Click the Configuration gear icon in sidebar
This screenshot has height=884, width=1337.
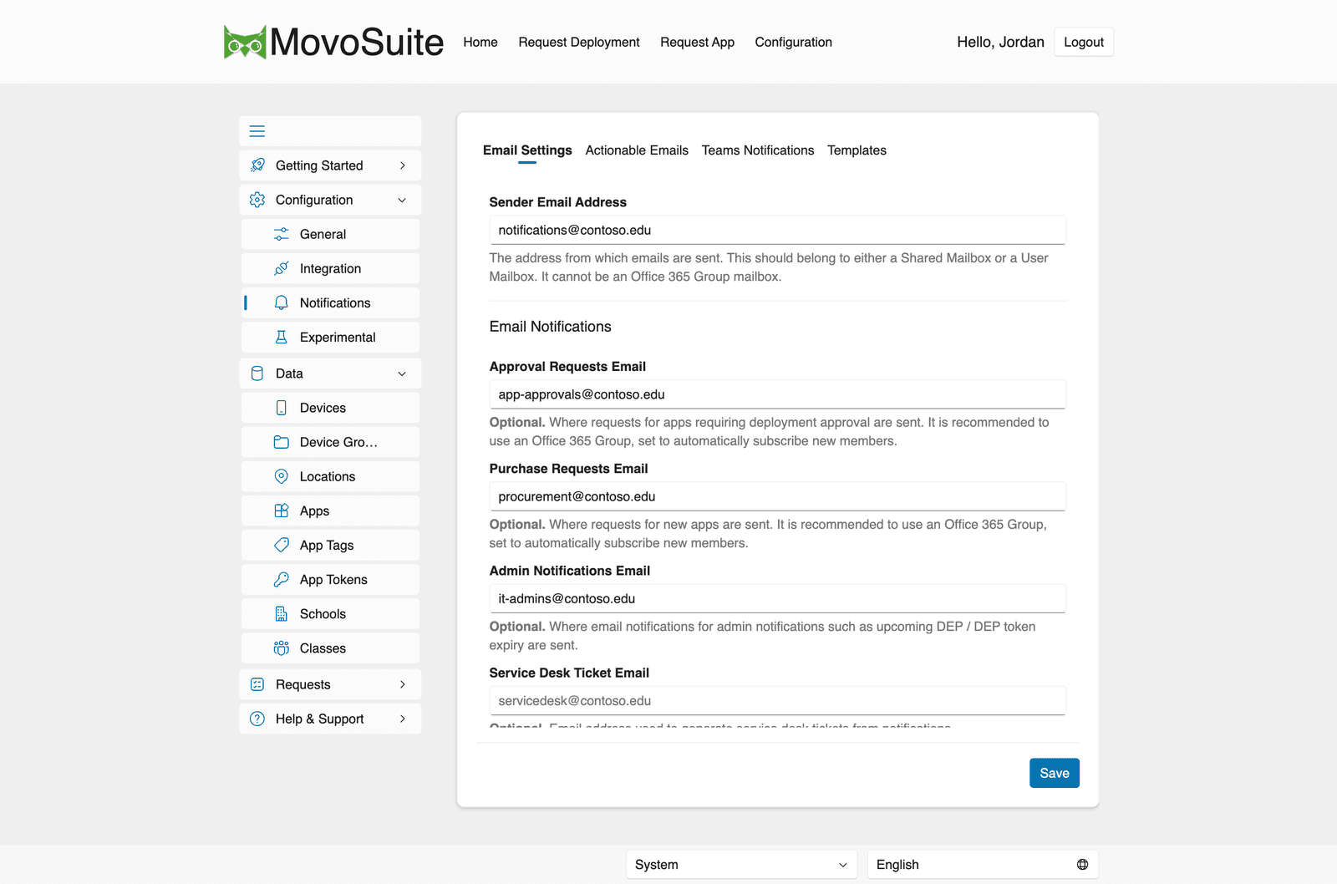click(x=257, y=200)
